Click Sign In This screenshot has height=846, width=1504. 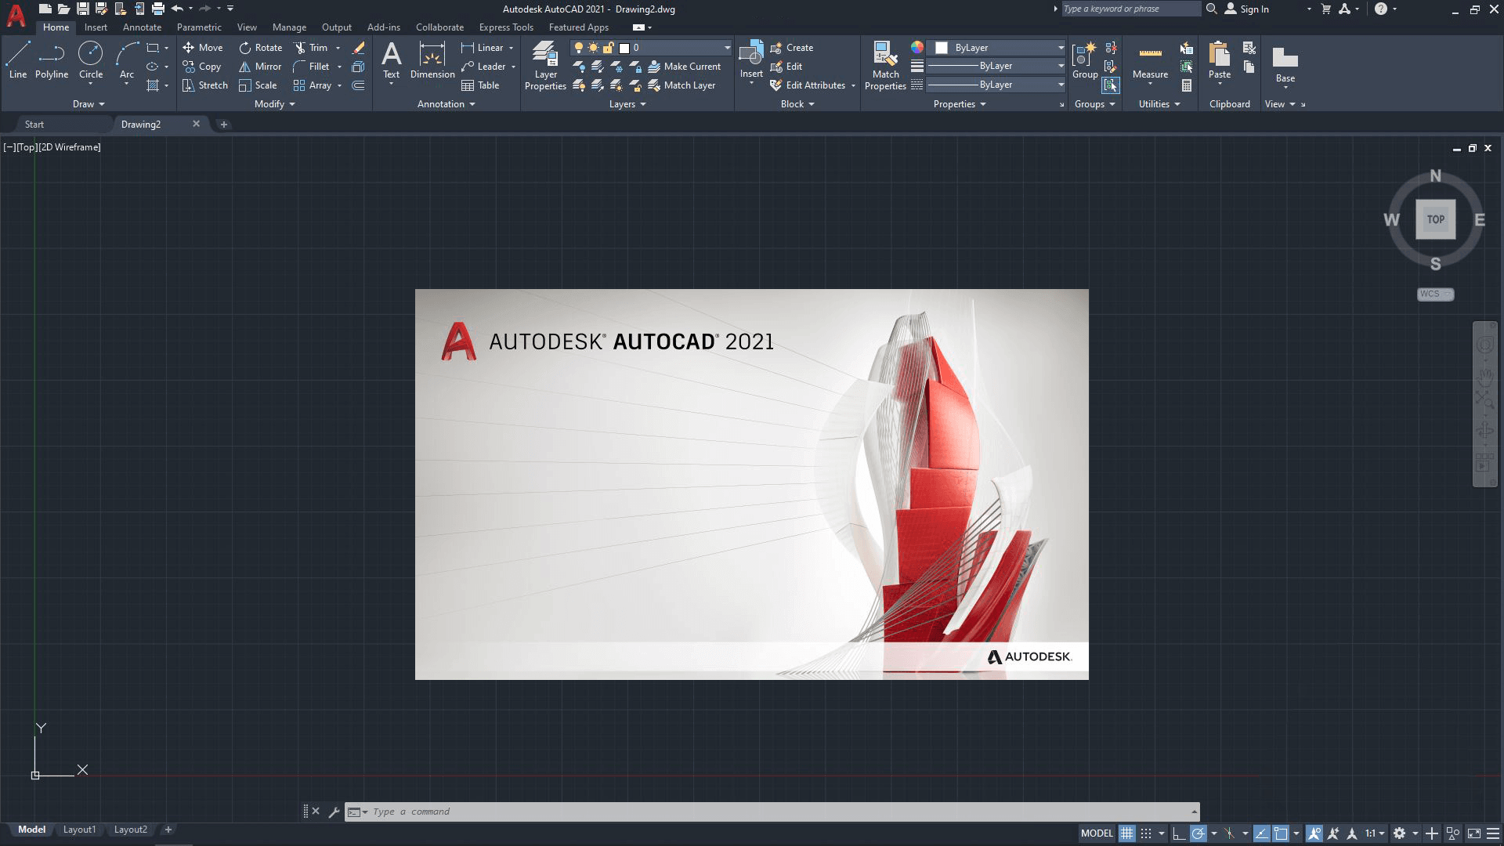click(1246, 9)
